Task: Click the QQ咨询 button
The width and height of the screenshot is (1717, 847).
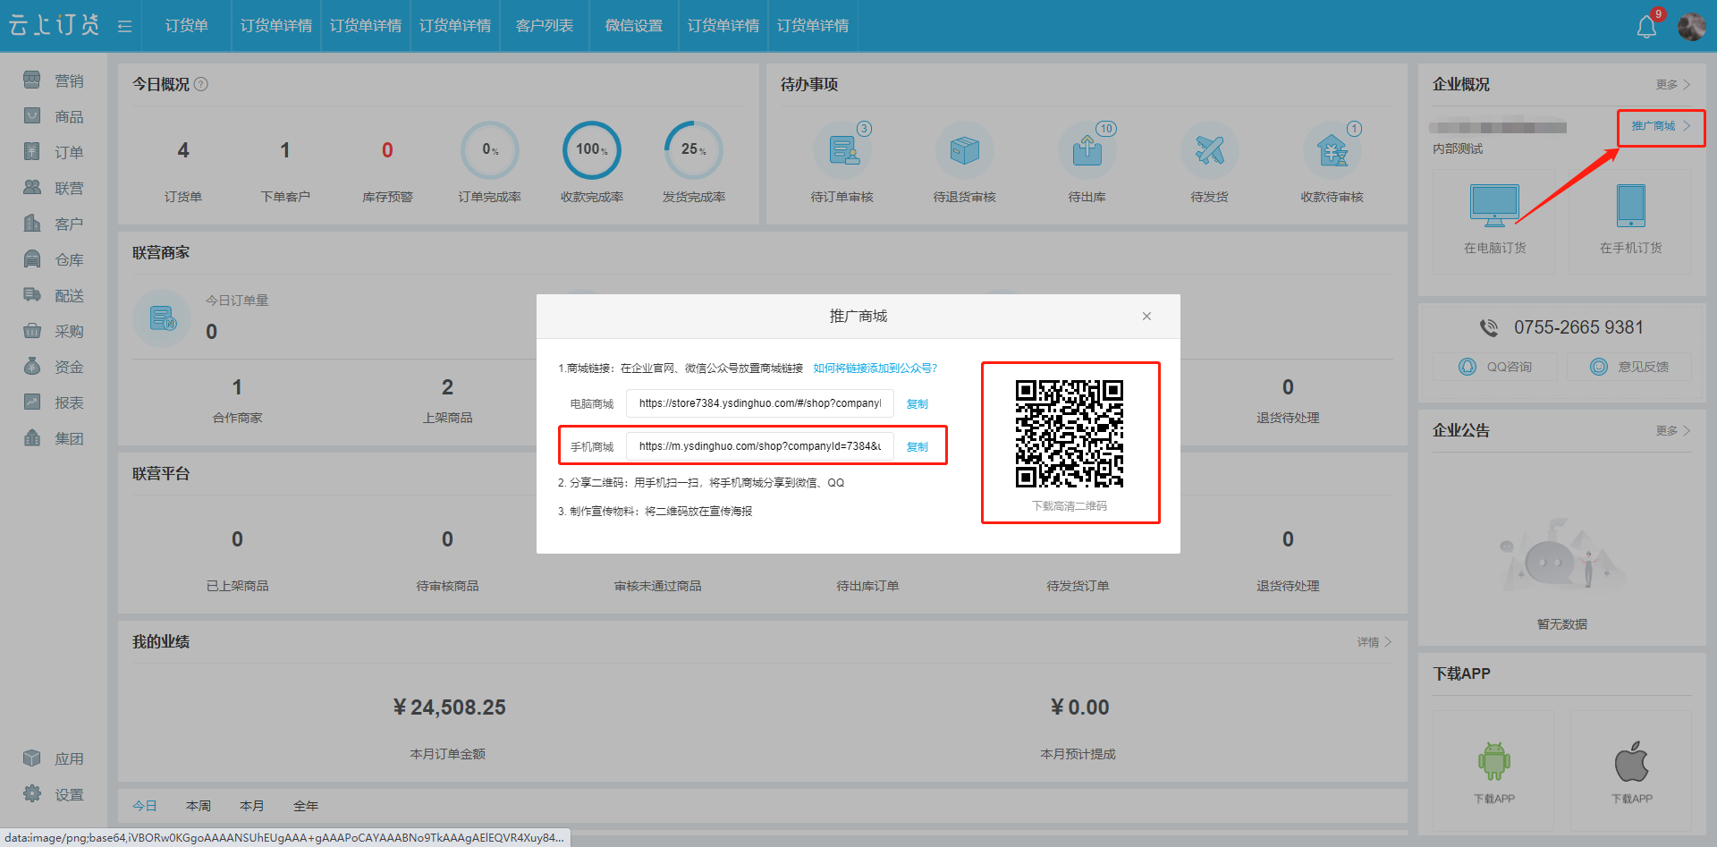Action: pyautogui.click(x=1495, y=367)
